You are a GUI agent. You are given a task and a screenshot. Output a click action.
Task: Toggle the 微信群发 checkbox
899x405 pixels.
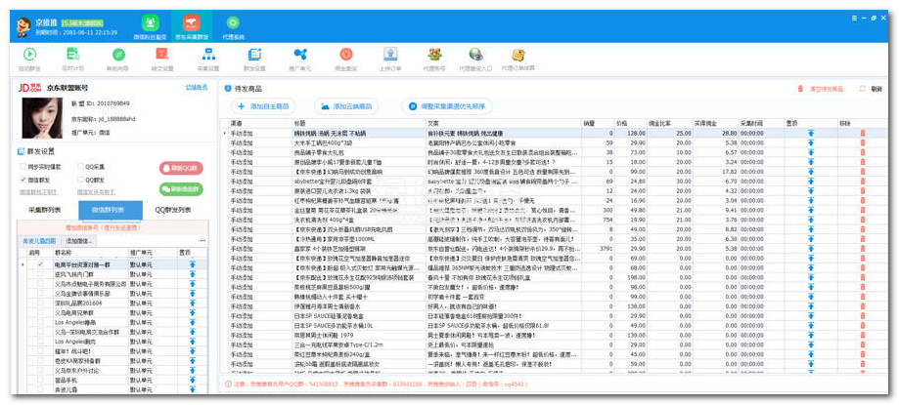click(x=23, y=181)
